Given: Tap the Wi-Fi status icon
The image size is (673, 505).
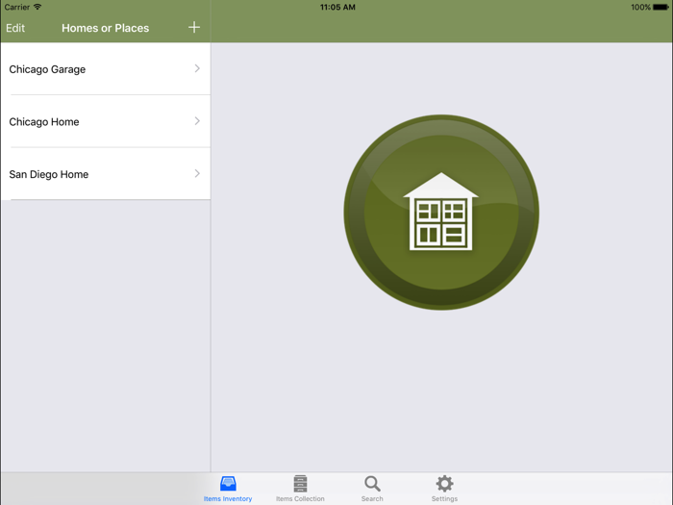Looking at the screenshot, I should [x=37, y=7].
